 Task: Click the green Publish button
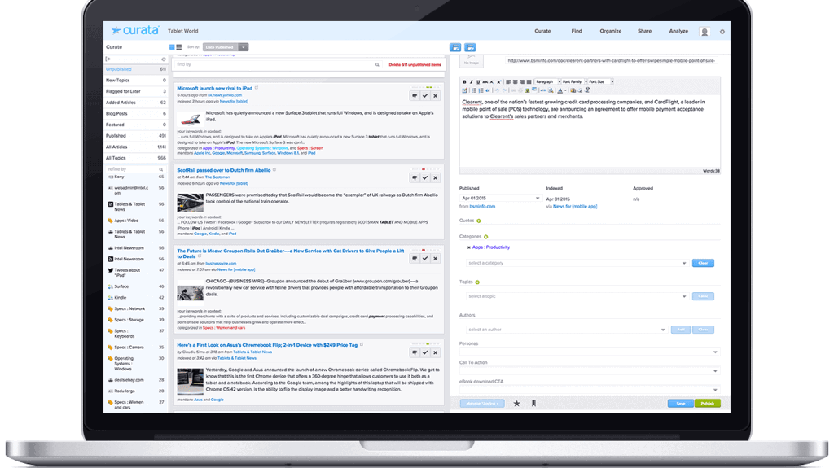[x=708, y=404]
